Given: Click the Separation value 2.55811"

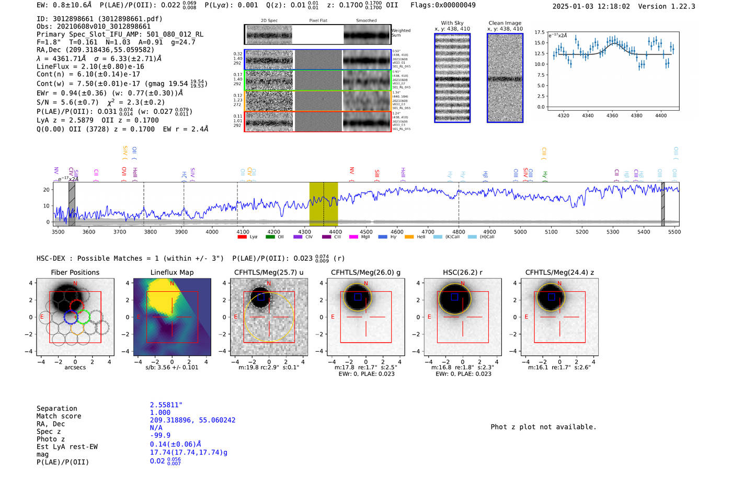Looking at the screenshot, I should tap(166, 405).
